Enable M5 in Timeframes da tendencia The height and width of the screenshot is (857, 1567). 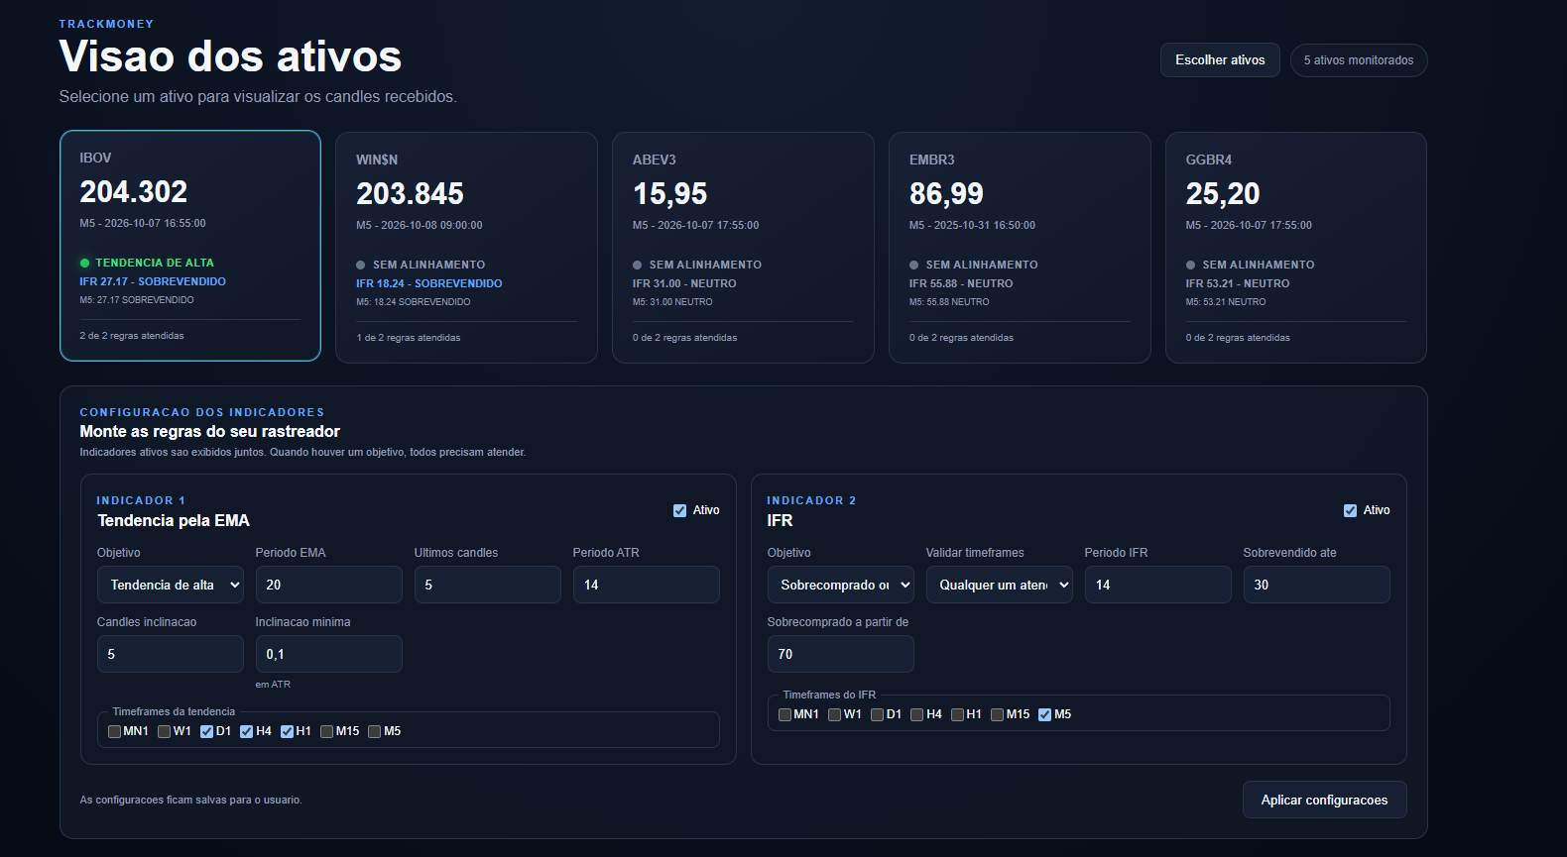(374, 731)
